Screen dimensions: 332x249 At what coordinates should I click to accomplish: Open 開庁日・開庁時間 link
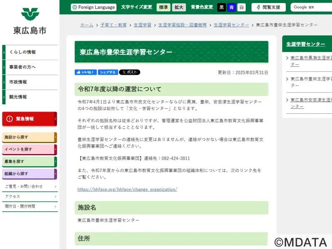click(30, 207)
